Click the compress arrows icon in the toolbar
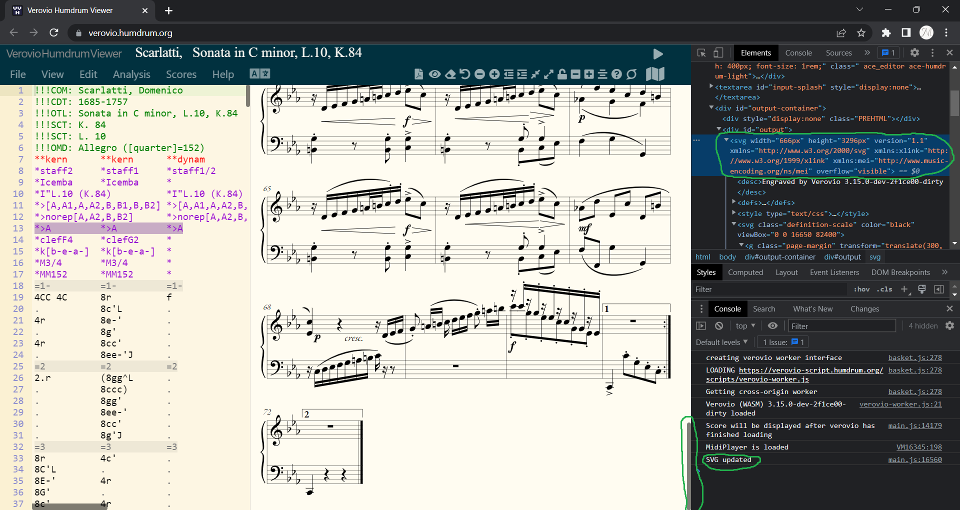 coord(535,74)
